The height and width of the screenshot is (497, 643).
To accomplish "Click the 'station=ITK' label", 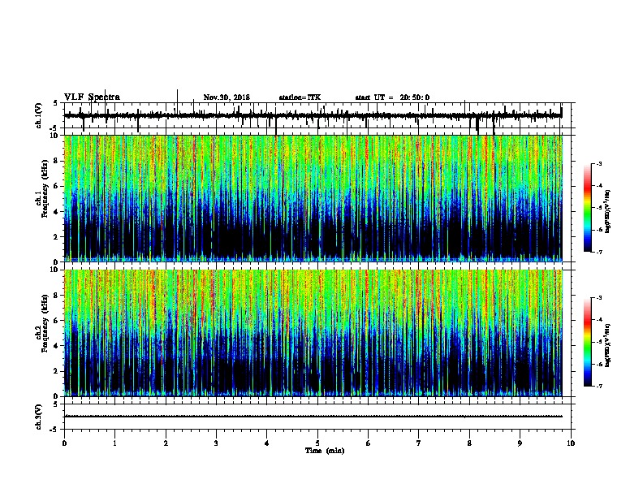I will 300,97.
